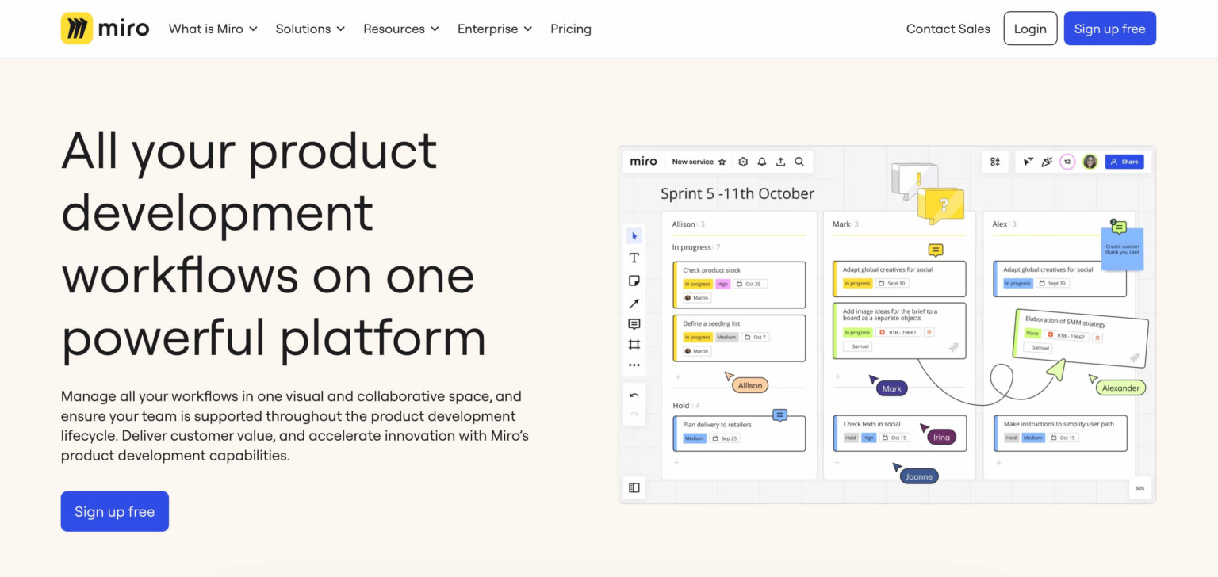This screenshot has height=577, width=1218.
Task: Open the Enterprise menu
Action: pyautogui.click(x=495, y=29)
